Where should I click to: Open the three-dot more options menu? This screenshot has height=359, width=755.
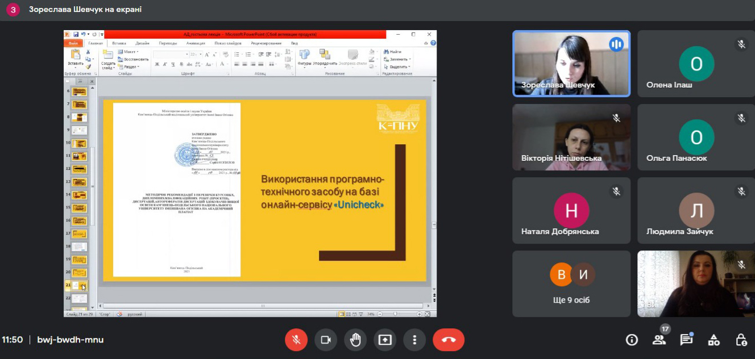(414, 340)
